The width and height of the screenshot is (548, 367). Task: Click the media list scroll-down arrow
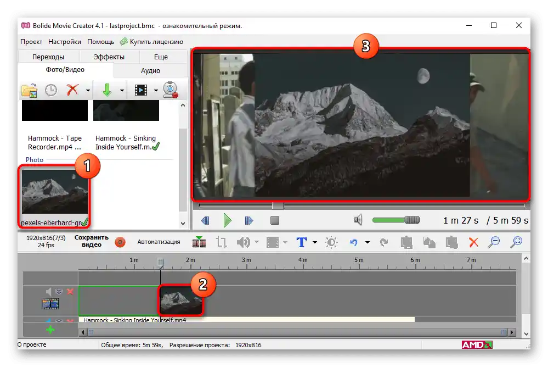pos(183,224)
